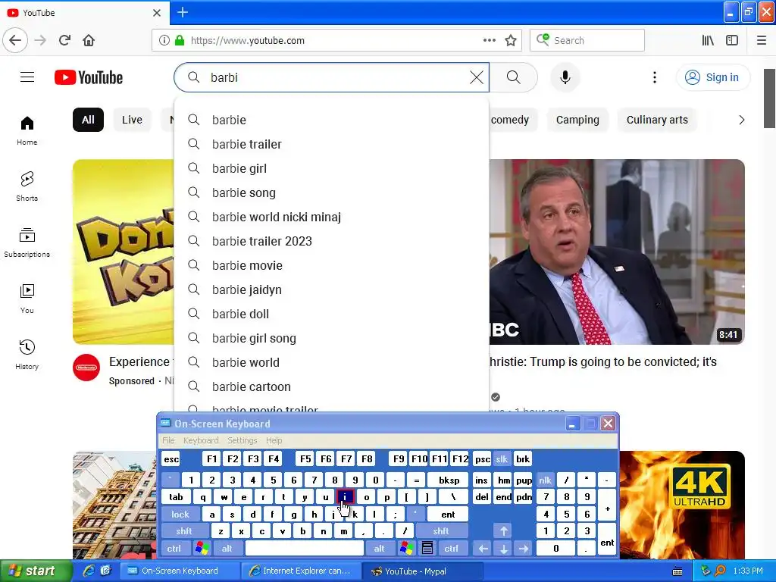776x582 pixels.
Task: Click the spacebar on On-Screen Keyboard
Action: tap(305, 549)
